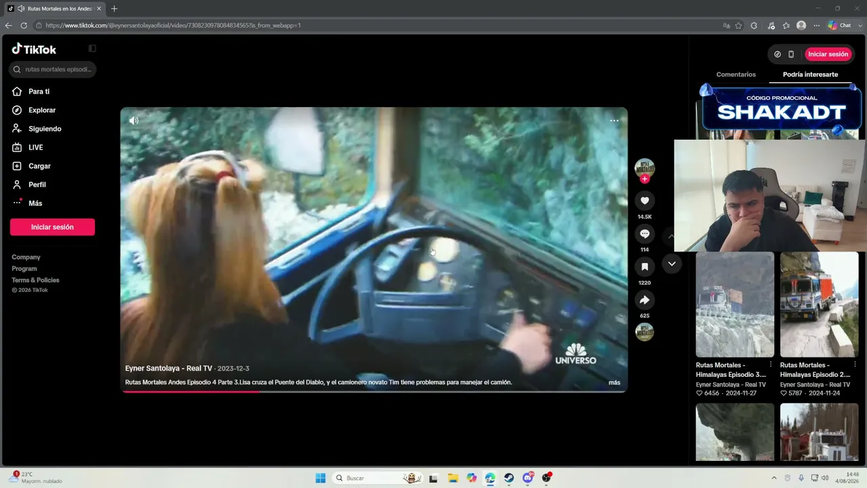Open the mobile app download phone icon
867x488 pixels.
[790, 54]
